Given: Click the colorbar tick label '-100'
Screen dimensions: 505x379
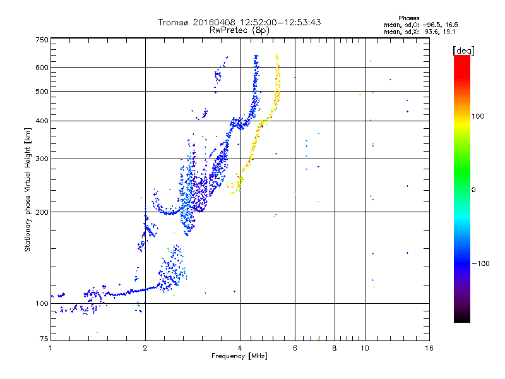Looking at the screenshot, I should click(x=480, y=263).
